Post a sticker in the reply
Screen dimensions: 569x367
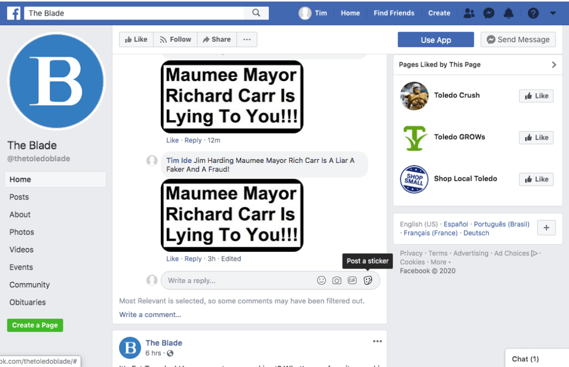368,280
